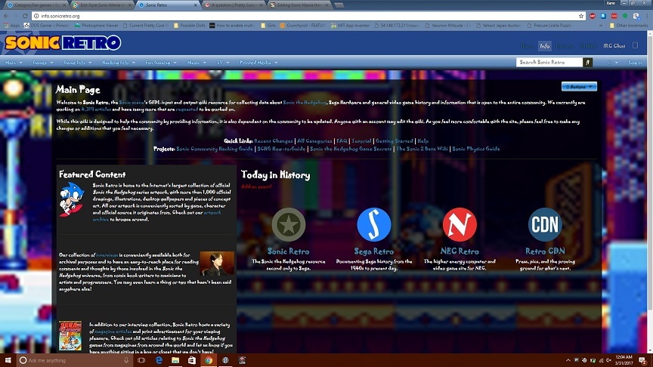653x367 pixels.
Task: Click the Cortana microphone icon
Action: click(126, 360)
